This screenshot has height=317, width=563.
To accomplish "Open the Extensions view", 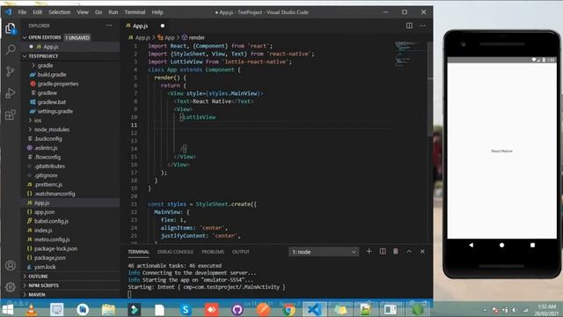I will pyautogui.click(x=11, y=115).
